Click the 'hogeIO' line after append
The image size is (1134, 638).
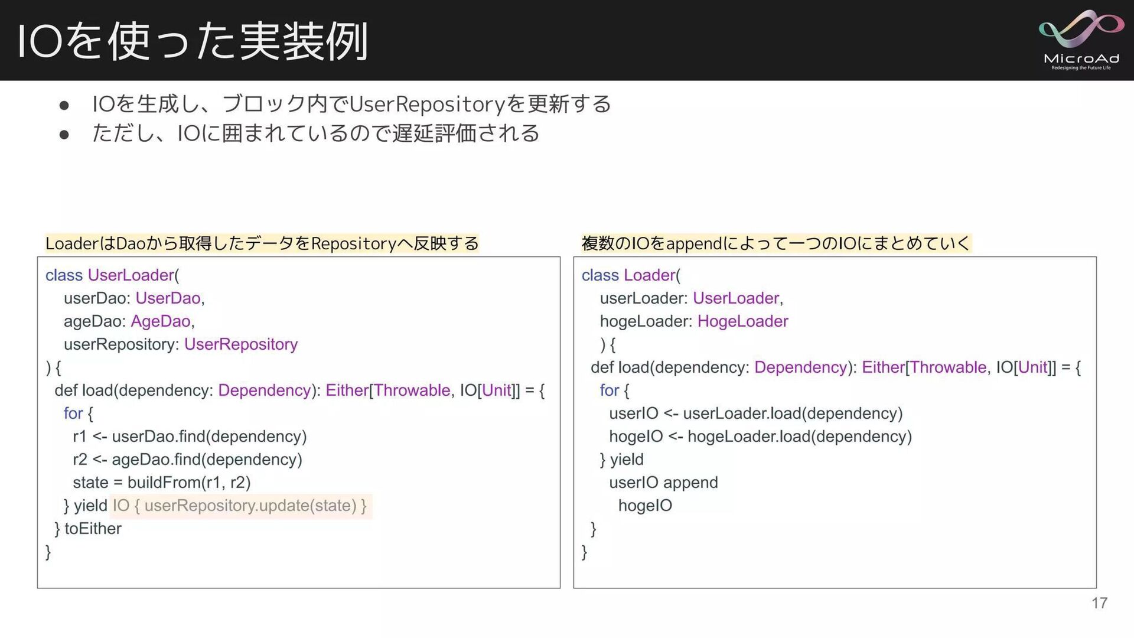(644, 506)
